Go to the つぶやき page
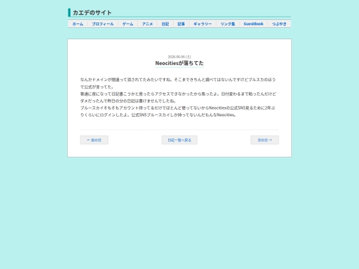359x269 pixels. tap(279, 24)
